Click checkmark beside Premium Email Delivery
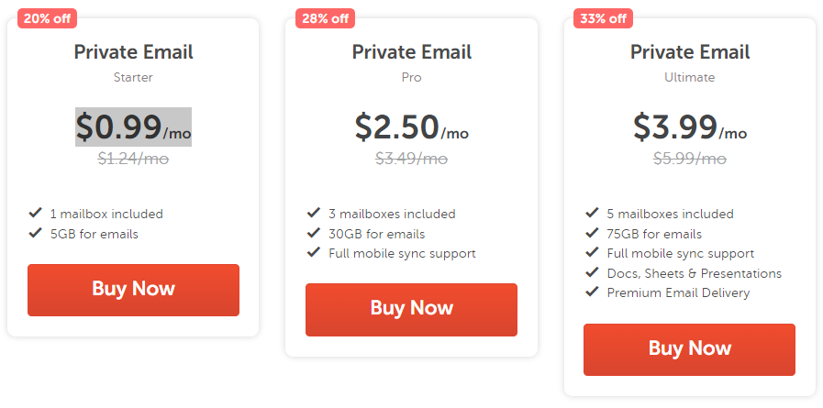Viewport: 823px width, 408px height. point(592,292)
